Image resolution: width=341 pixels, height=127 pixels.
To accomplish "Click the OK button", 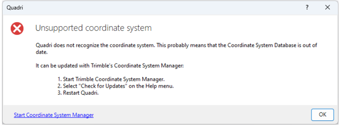I will (x=322, y=115).
